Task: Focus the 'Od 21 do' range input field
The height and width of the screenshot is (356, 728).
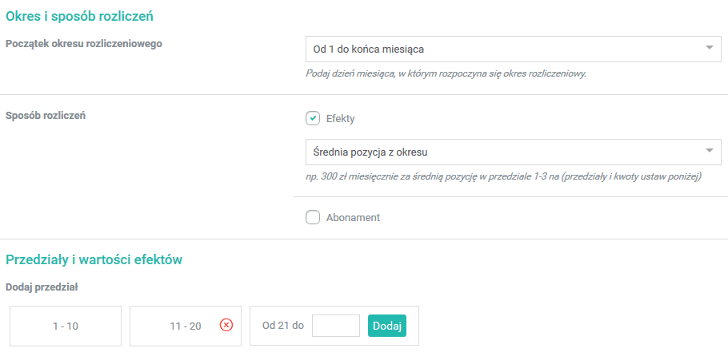Action: point(335,326)
